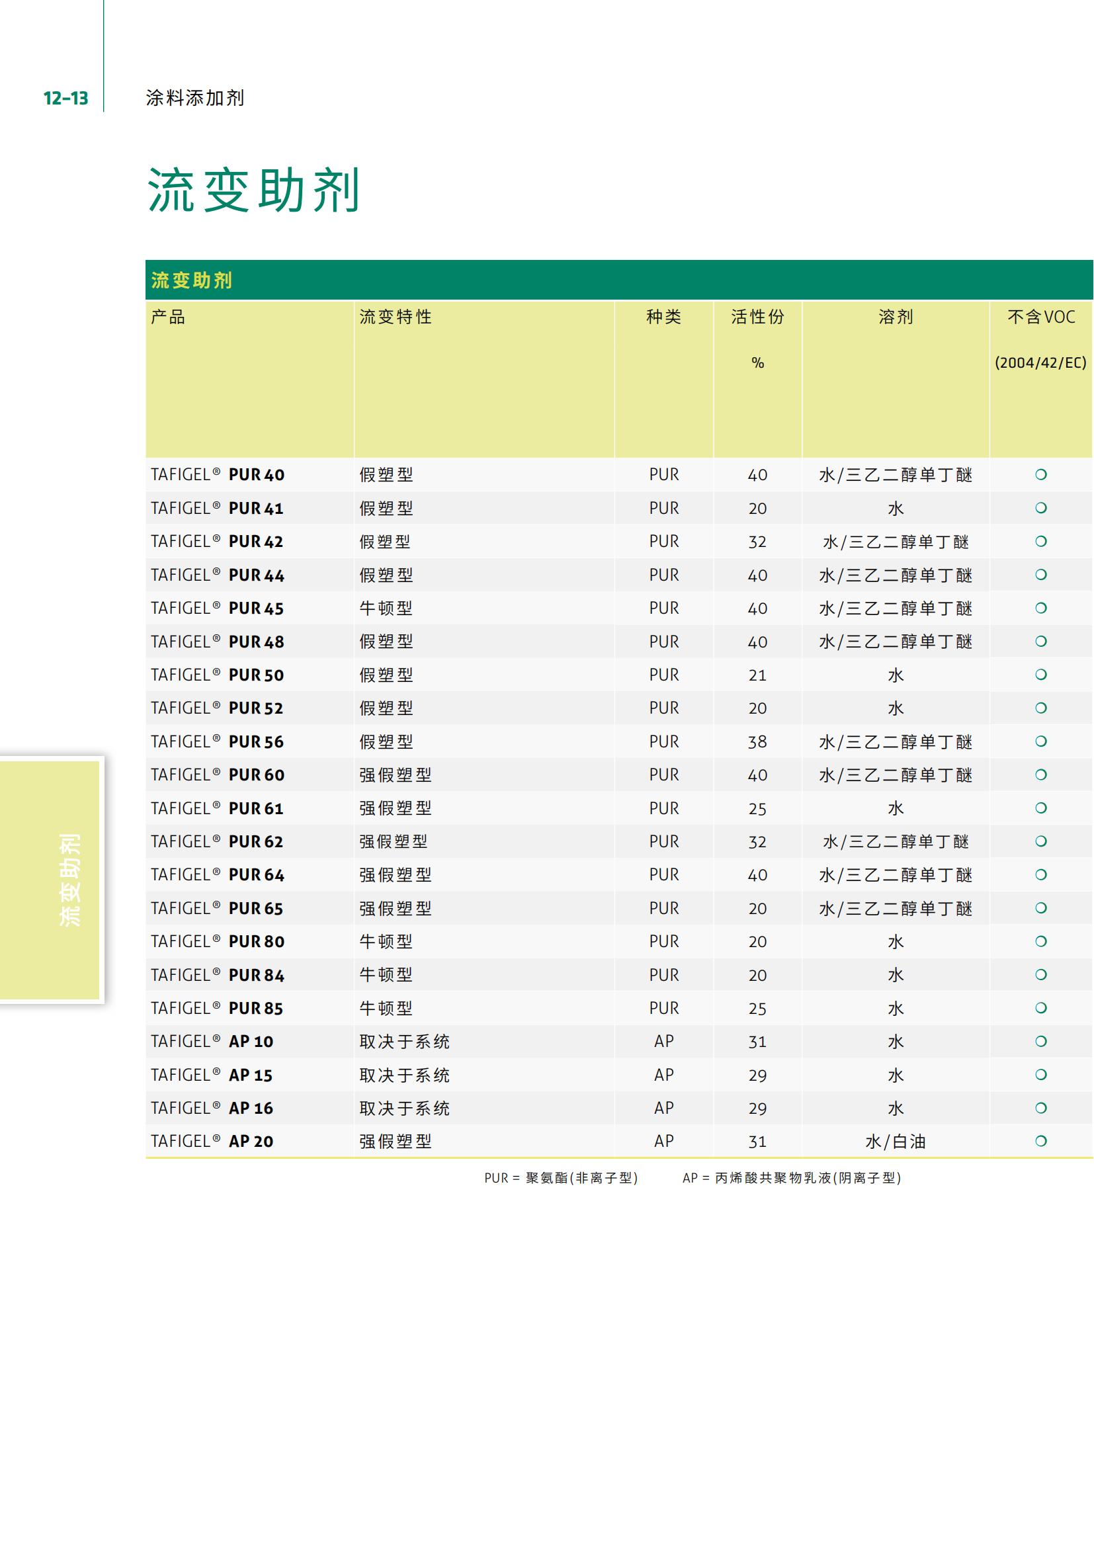1094x1547 pixels.
Task: Click the green 流变助剂 table banner
Action: 619,280
